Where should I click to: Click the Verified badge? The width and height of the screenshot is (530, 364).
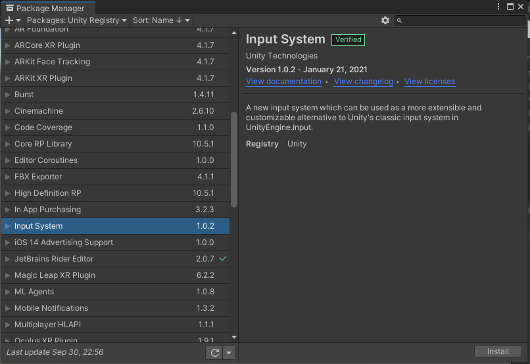point(348,39)
